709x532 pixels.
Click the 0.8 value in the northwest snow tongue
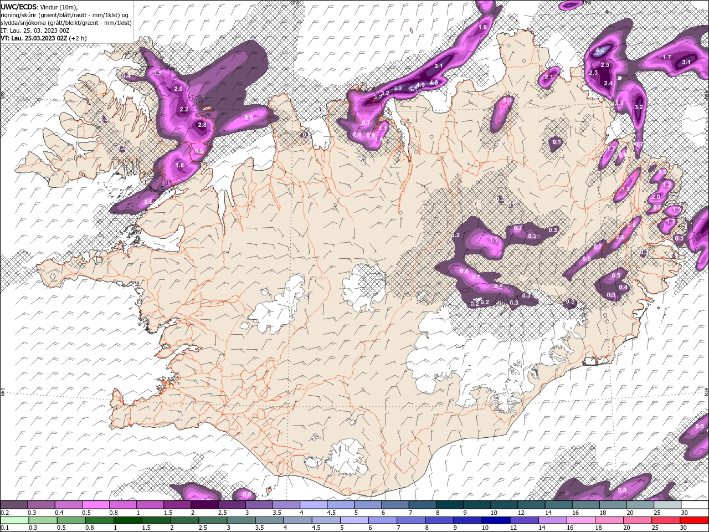(249, 117)
